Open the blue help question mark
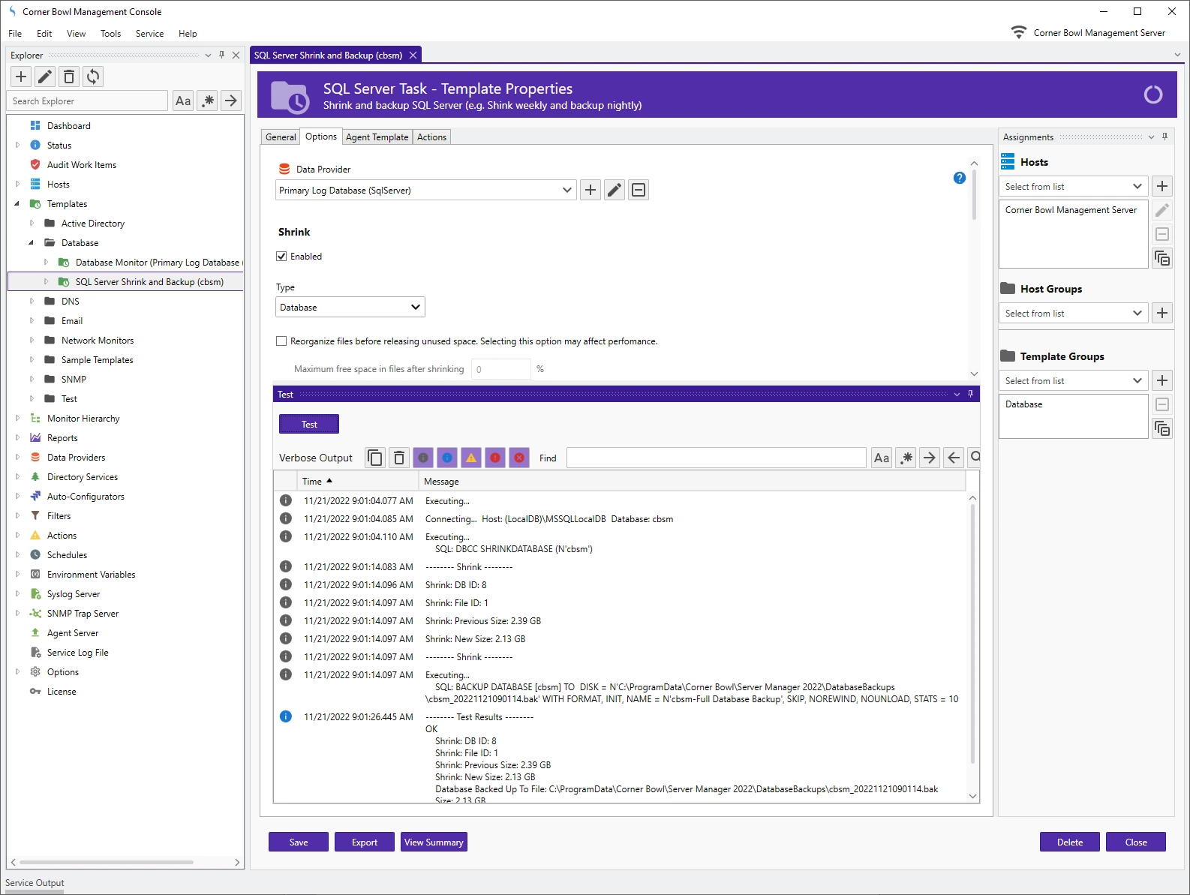Screen dimensions: 1190x895 pyautogui.click(x=959, y=178)
